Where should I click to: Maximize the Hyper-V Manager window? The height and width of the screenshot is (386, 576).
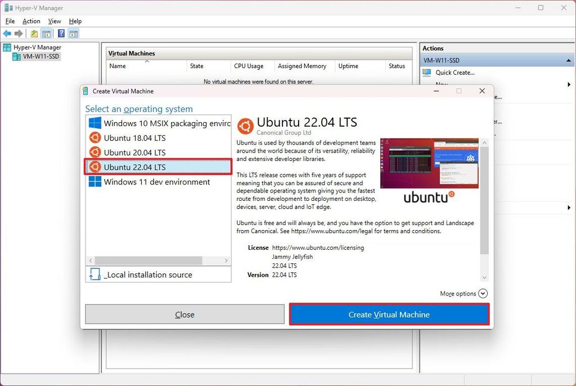[541, 8]
